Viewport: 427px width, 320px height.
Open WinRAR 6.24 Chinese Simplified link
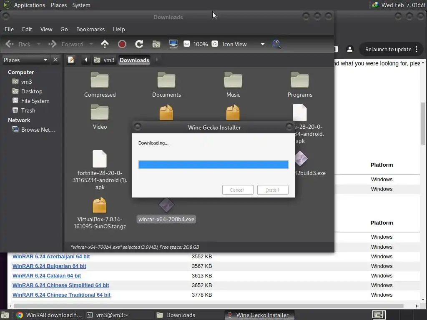[x=61, y=285]
